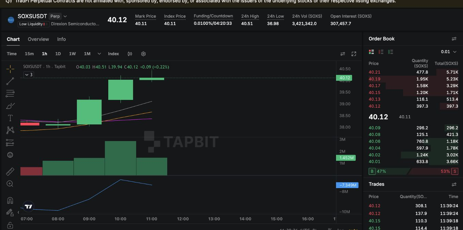This screenshot has height=230, width=463.
Task: Click the 40.06 bid price row
Action: (413, 141)
